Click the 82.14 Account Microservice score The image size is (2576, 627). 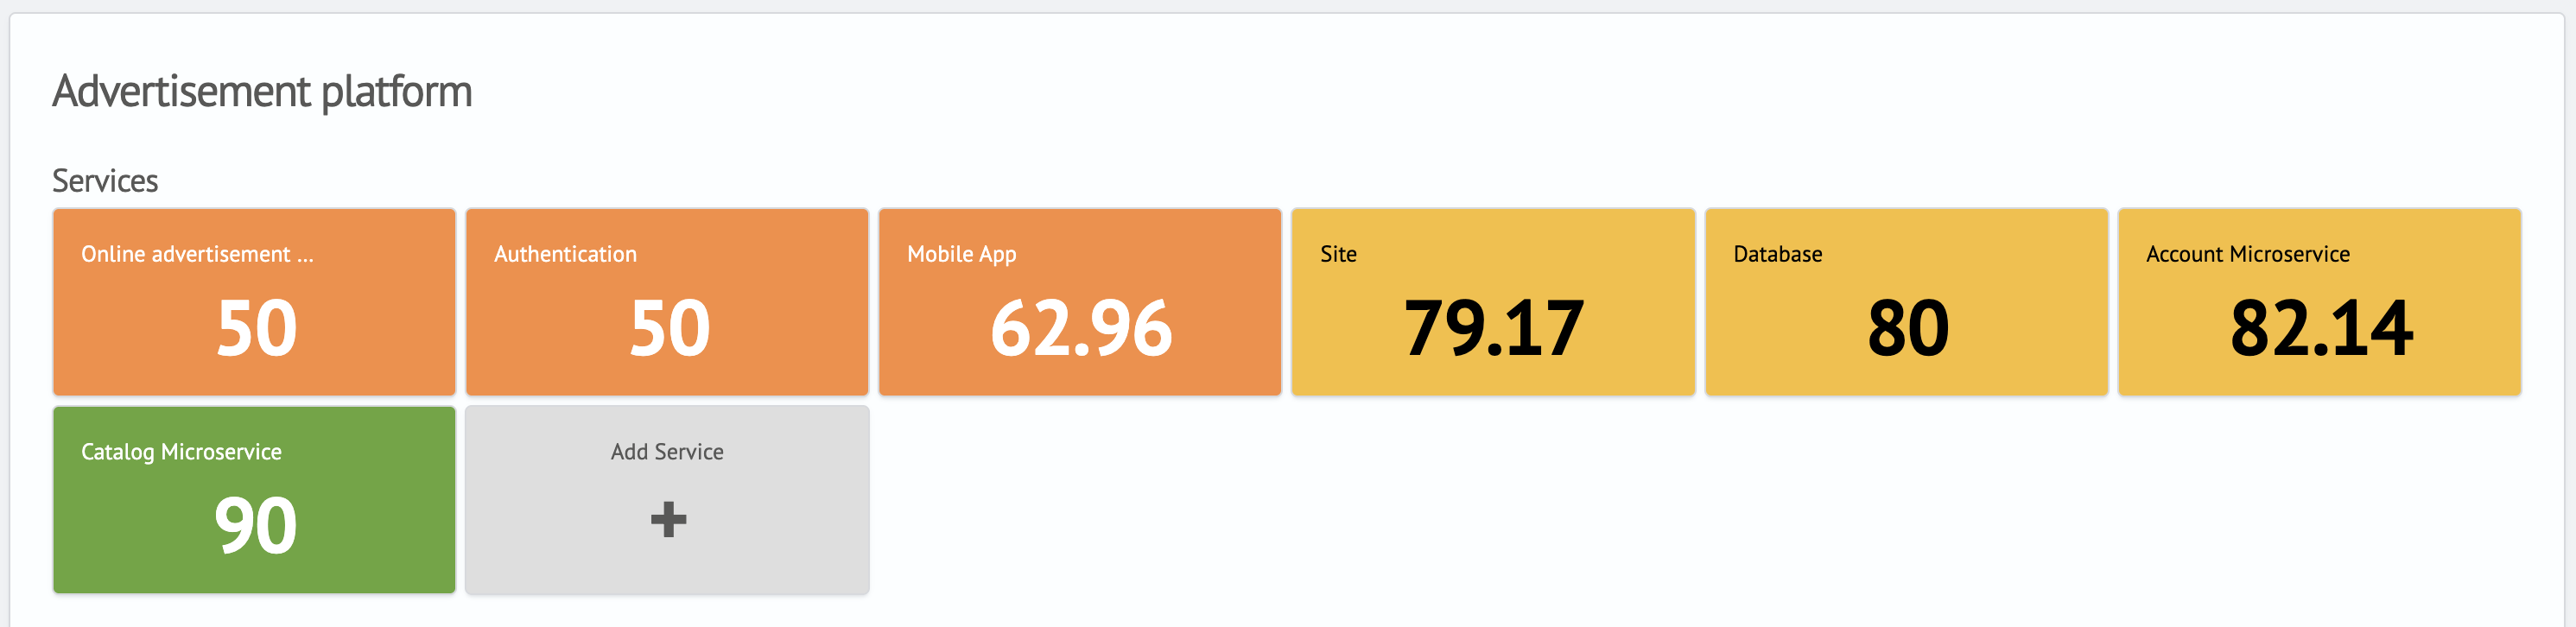[x=2321, y=328]
